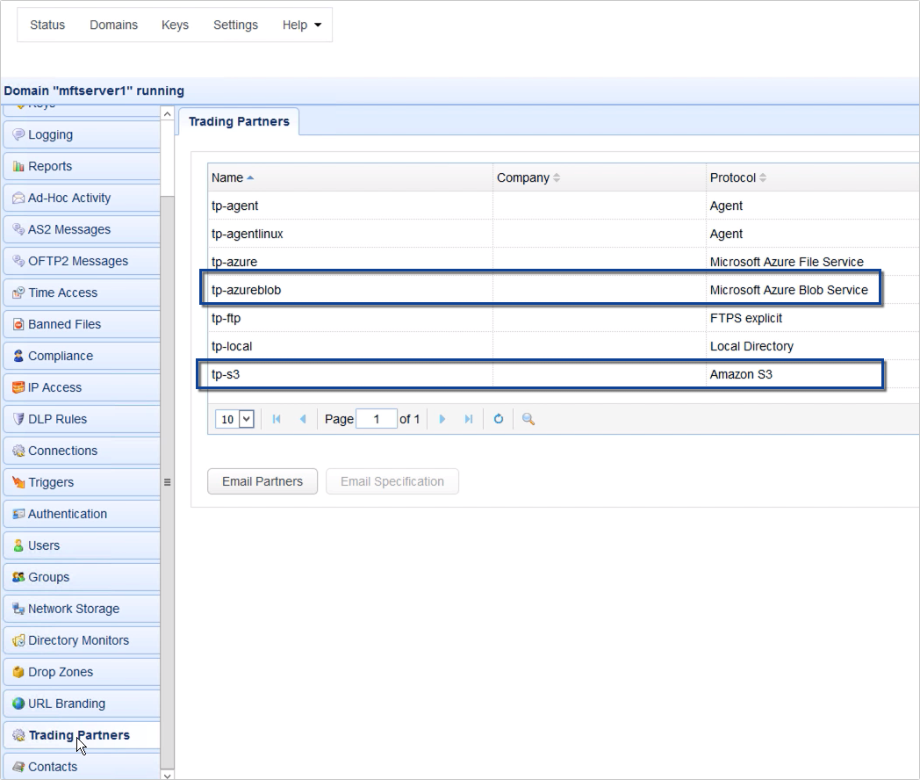Open the Triggers section
Screen dimensions: 920x780
pos(50,482)
